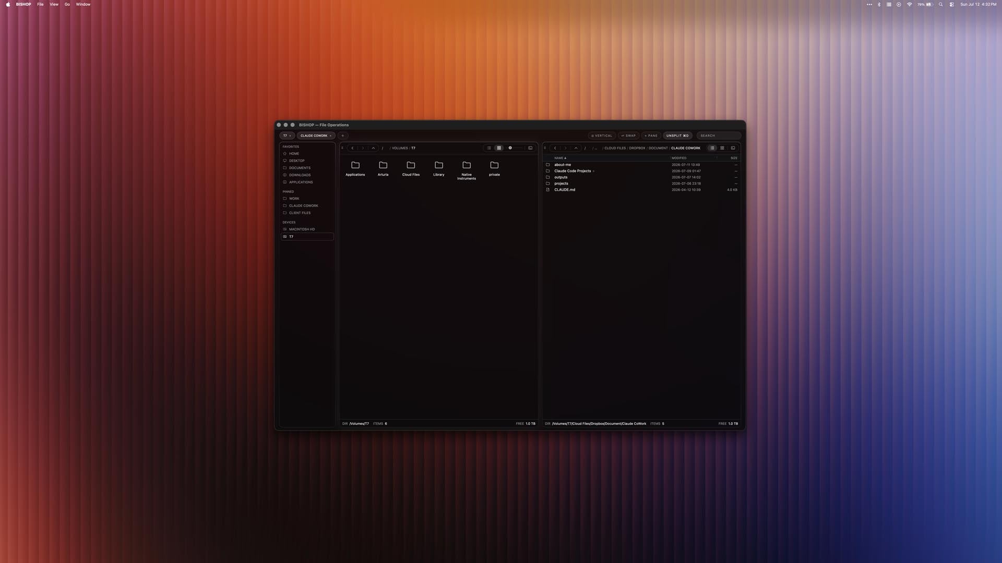1002x563 pixels.
Task: Click the UNSPLIT button
Action: pyautogui.click(x=677, y=136)
